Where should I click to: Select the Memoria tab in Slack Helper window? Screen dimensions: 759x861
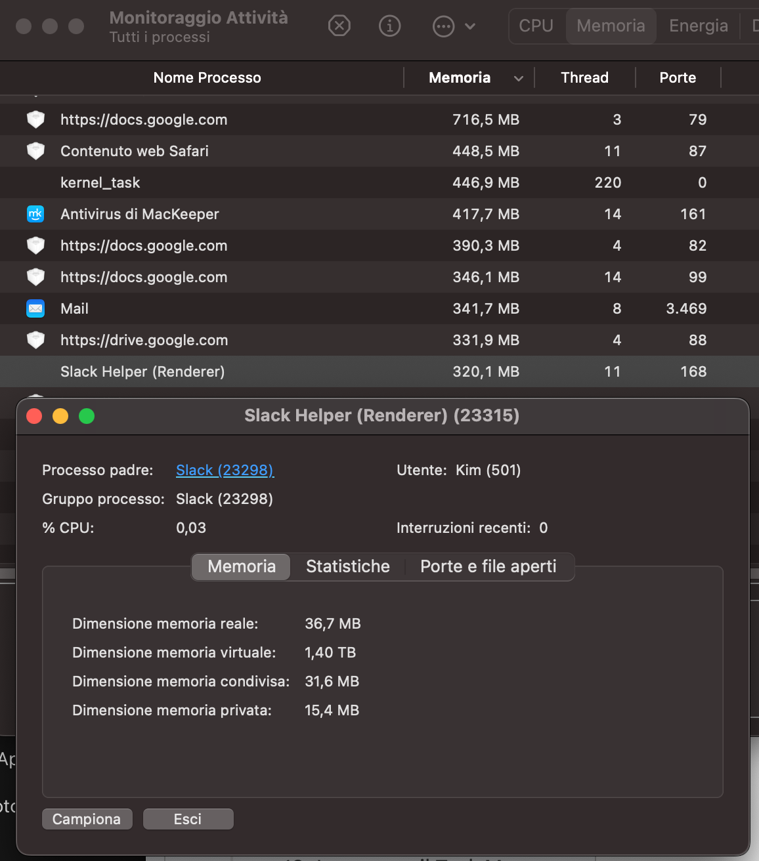click(242, 566)
